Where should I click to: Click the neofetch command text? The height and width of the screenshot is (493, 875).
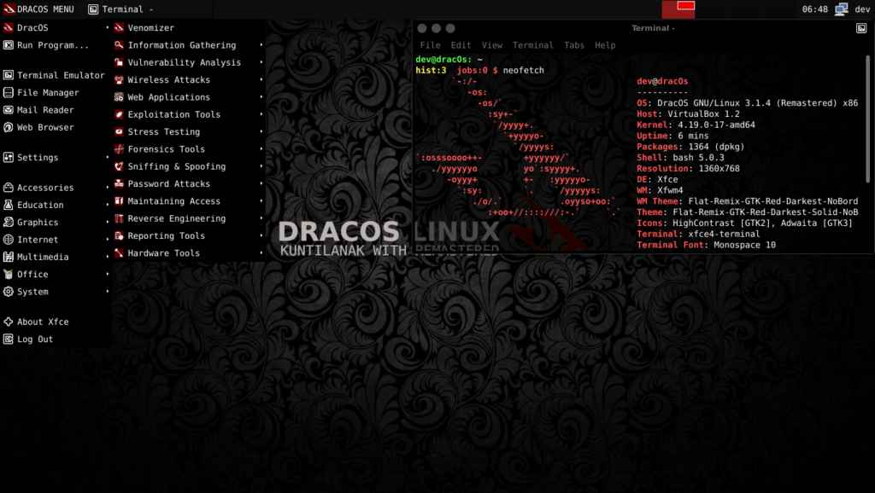coord(523,70)
